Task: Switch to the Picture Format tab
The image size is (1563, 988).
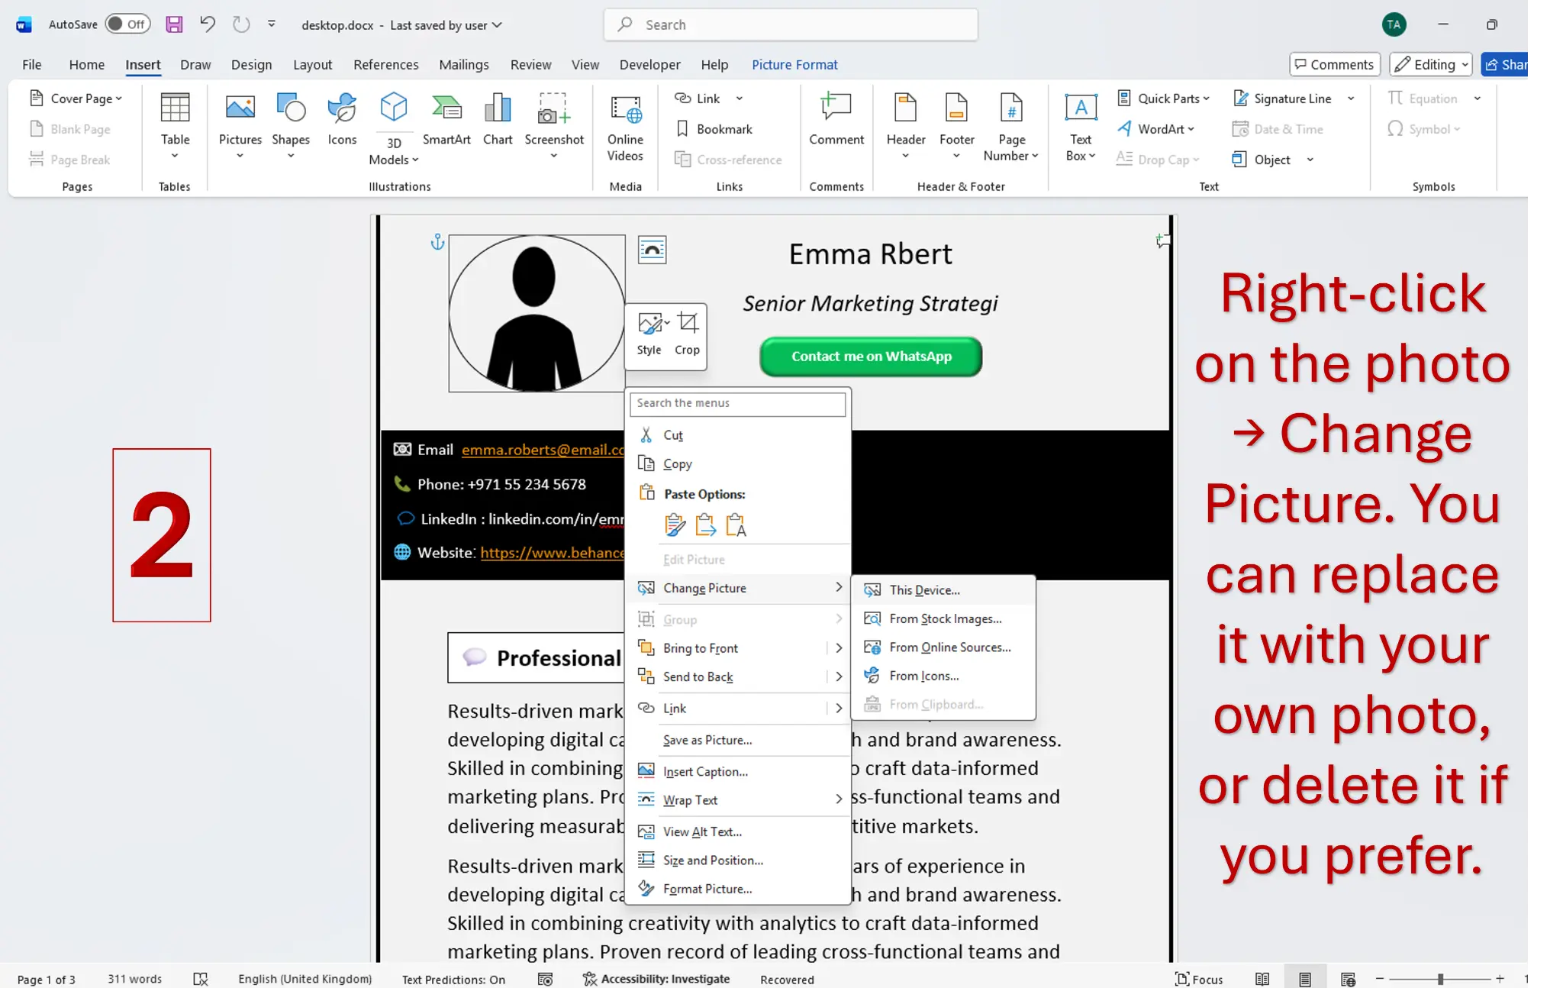Action: 794,64
